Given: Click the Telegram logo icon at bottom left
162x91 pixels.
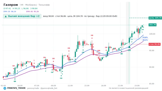Looking at the screenshot, I should click(5, 88).
